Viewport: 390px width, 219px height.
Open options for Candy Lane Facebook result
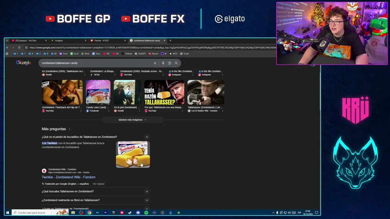tap(108, 111)
